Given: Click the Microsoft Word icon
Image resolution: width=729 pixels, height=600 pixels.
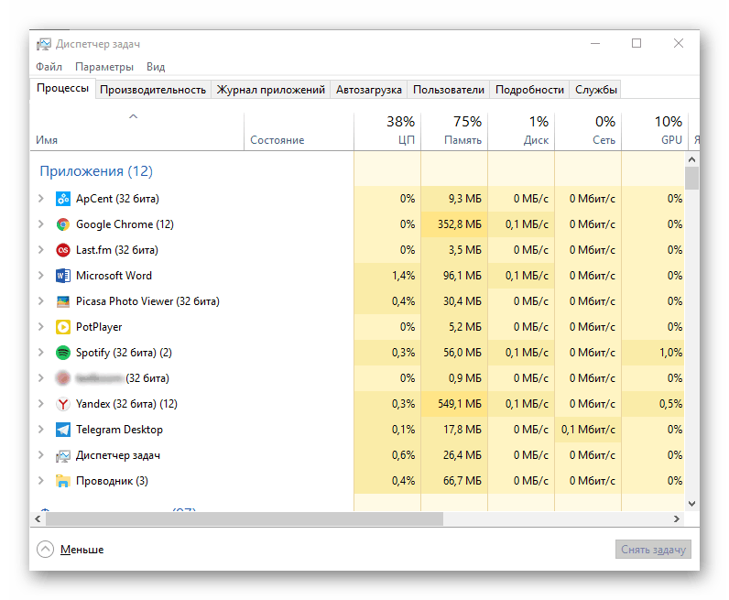Looking at the screenshot, I should 63,276.
